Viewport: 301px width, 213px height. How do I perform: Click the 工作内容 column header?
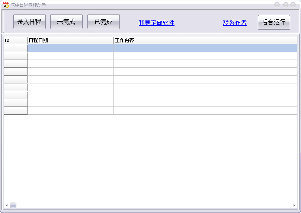205,40
